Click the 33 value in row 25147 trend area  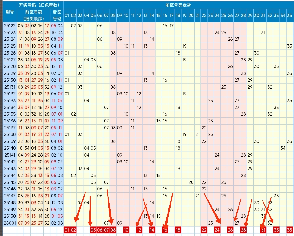point(276,196)
